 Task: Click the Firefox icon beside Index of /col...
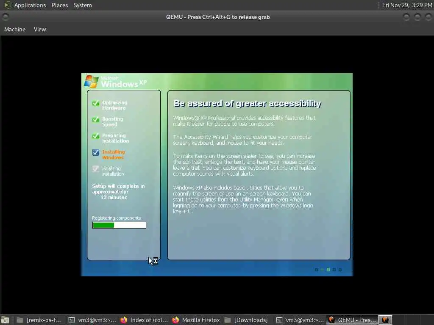[x=124, y=320]
